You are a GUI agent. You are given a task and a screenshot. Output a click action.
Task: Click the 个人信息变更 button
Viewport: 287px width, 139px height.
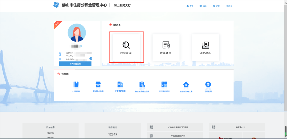click(x=75, y=64)
